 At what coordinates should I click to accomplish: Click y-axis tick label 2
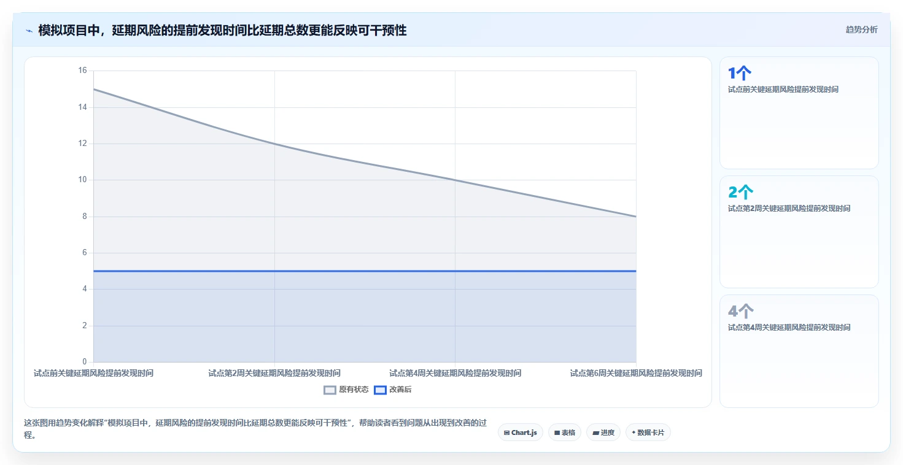(x=85, y=326)
